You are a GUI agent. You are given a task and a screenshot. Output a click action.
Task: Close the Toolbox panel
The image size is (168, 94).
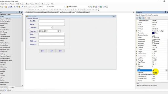[22, 12]
